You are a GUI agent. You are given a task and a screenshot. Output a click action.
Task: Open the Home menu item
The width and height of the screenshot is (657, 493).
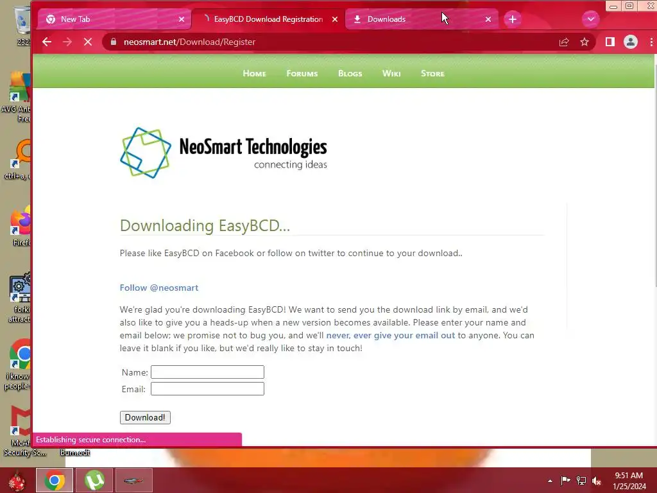click(x=254, y=73)
